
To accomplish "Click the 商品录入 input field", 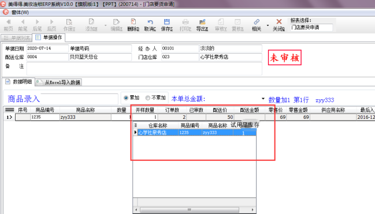I will (79, 99).
